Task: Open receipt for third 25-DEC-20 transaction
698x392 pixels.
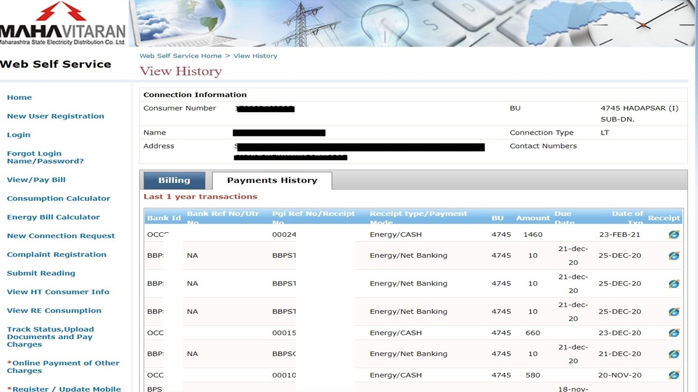Action: coord(674,311)
